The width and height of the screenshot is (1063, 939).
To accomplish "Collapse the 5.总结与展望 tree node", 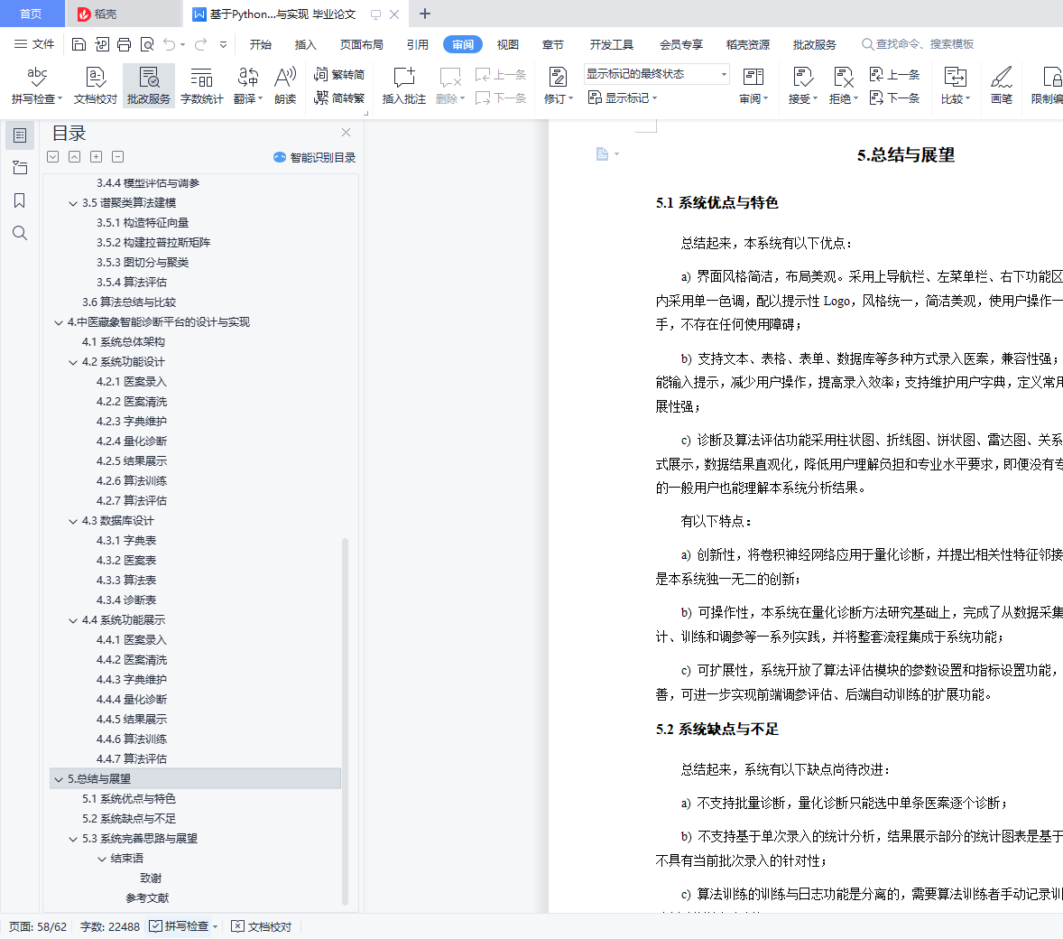I will pos(59,779).
